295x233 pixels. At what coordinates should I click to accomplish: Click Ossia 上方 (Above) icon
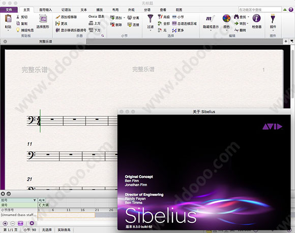(x=91, y=23)
